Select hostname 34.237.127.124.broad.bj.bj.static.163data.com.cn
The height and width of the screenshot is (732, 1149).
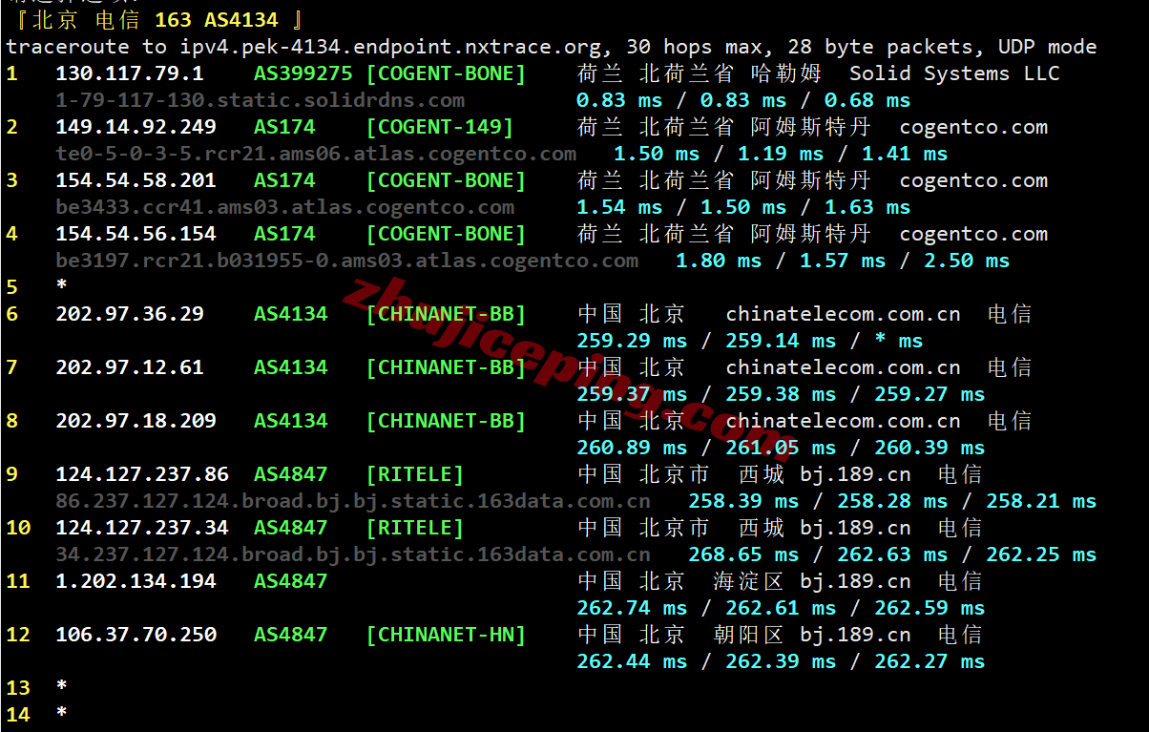tap(353, 554)
